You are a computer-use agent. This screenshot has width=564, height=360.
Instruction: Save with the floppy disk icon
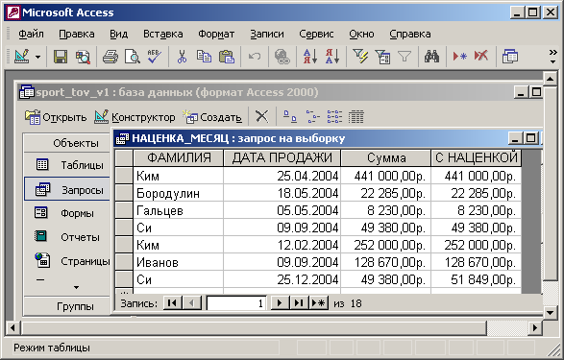(61, 57)
